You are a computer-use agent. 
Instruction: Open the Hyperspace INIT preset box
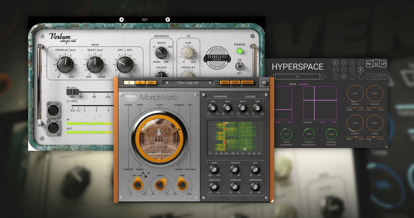[x=297, y=77]
